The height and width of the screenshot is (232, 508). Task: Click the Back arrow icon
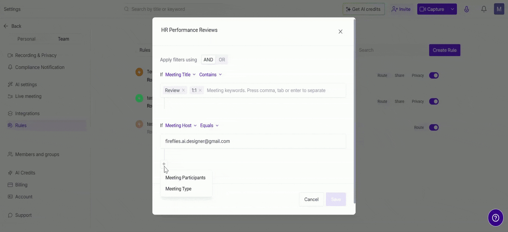tap(6, 26)
